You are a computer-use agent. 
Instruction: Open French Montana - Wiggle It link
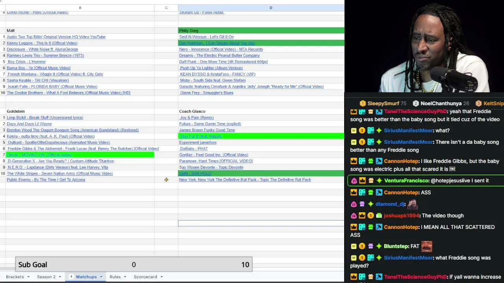point(55,74)
